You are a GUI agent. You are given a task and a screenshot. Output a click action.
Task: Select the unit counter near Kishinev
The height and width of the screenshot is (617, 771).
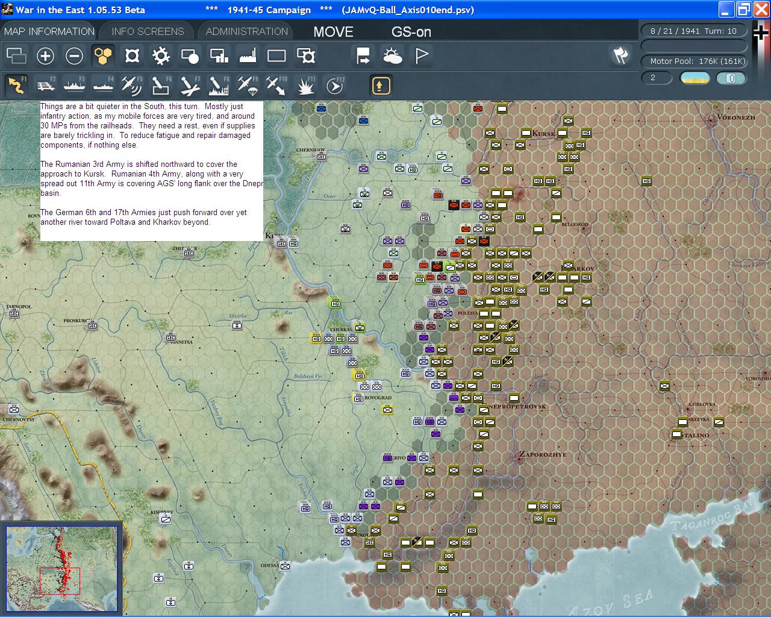166,518
